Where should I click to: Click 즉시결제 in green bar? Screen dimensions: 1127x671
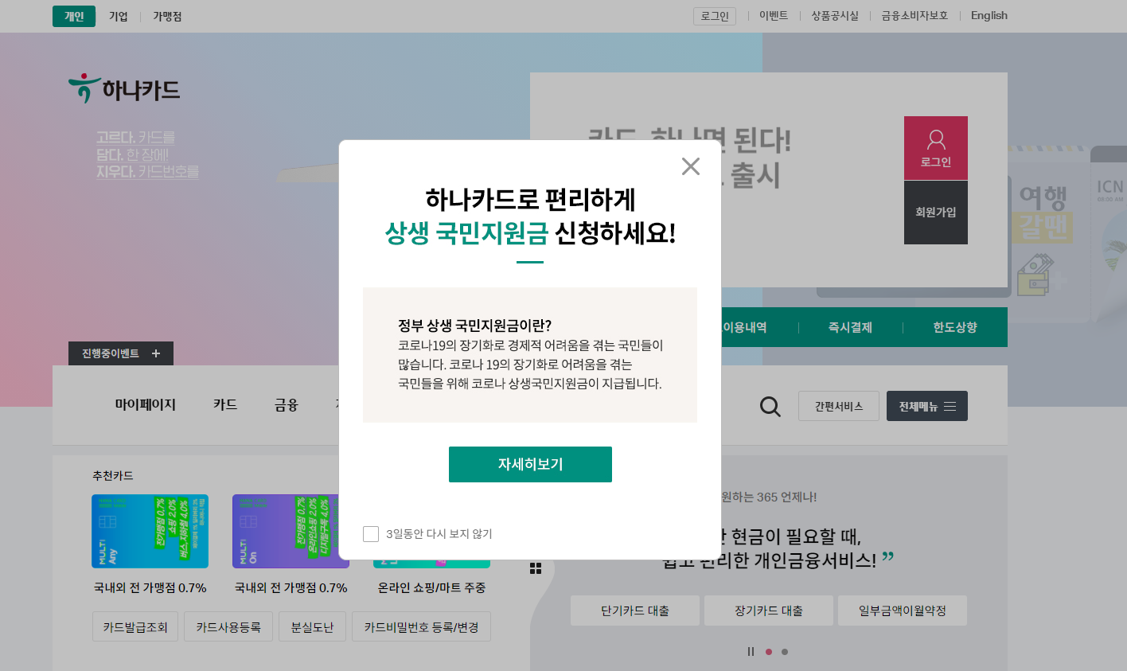tap(851, 327)
